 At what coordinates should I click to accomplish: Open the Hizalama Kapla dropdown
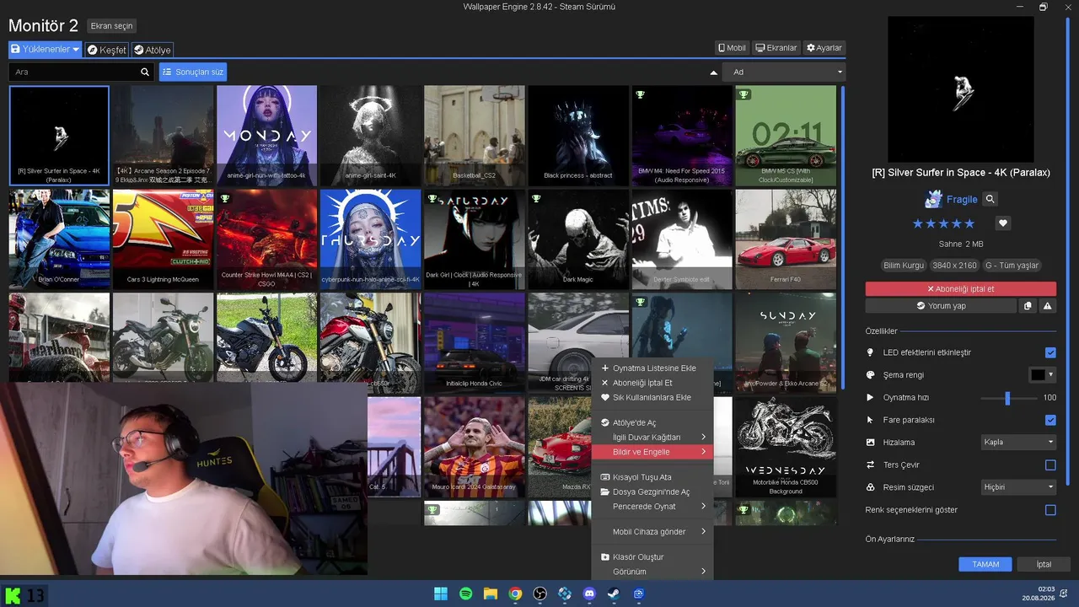click(x=1018, y=442)
